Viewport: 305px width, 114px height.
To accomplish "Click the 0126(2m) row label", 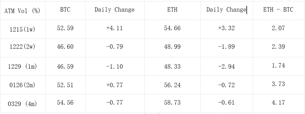I will coord(22,85).
